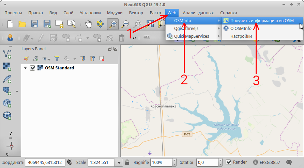Click the Add SpatiaLite Layer feather icon
304x168 pixels.
pyautogui.click(x=7, y=79)
